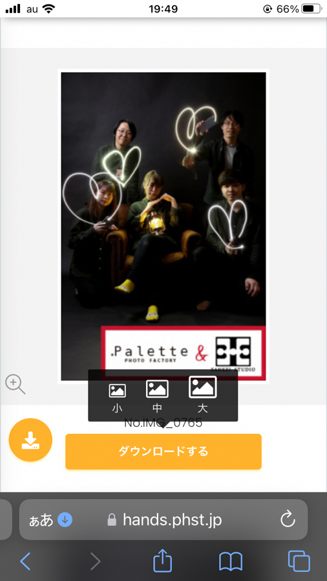Viewport: 327px width, 581px height.
Task: Open Safari bookmarks book icon
Action: click(x=231, y=562)
